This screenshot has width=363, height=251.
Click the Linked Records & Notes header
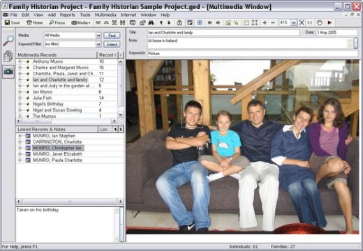tap(57, 129)
